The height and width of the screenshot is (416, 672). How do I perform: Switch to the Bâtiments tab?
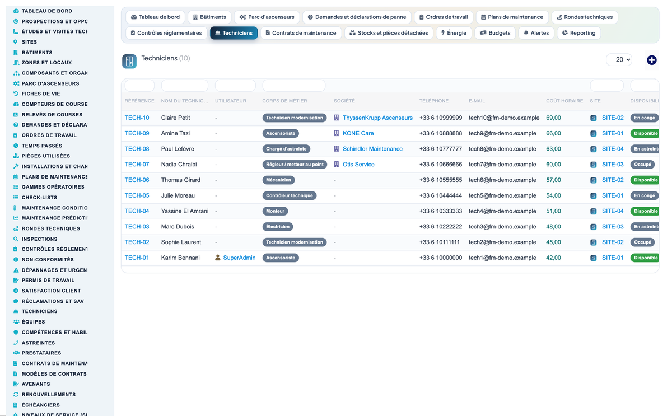209,17
